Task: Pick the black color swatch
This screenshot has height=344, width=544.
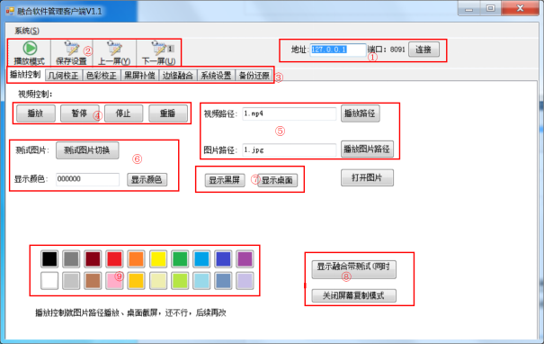Action: 49,258
